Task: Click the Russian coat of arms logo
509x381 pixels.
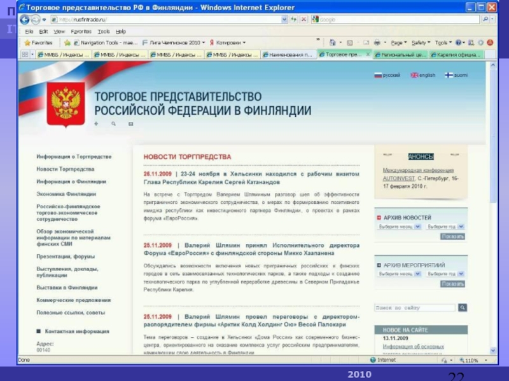Action: pos(66,104)
